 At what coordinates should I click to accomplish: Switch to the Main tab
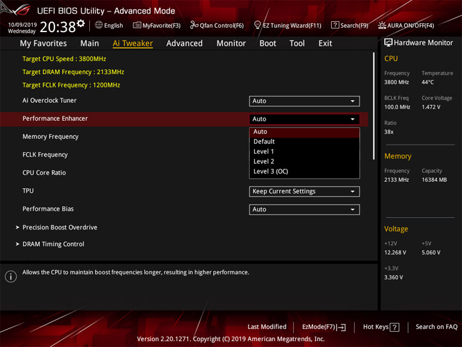[x=90, y=44]
